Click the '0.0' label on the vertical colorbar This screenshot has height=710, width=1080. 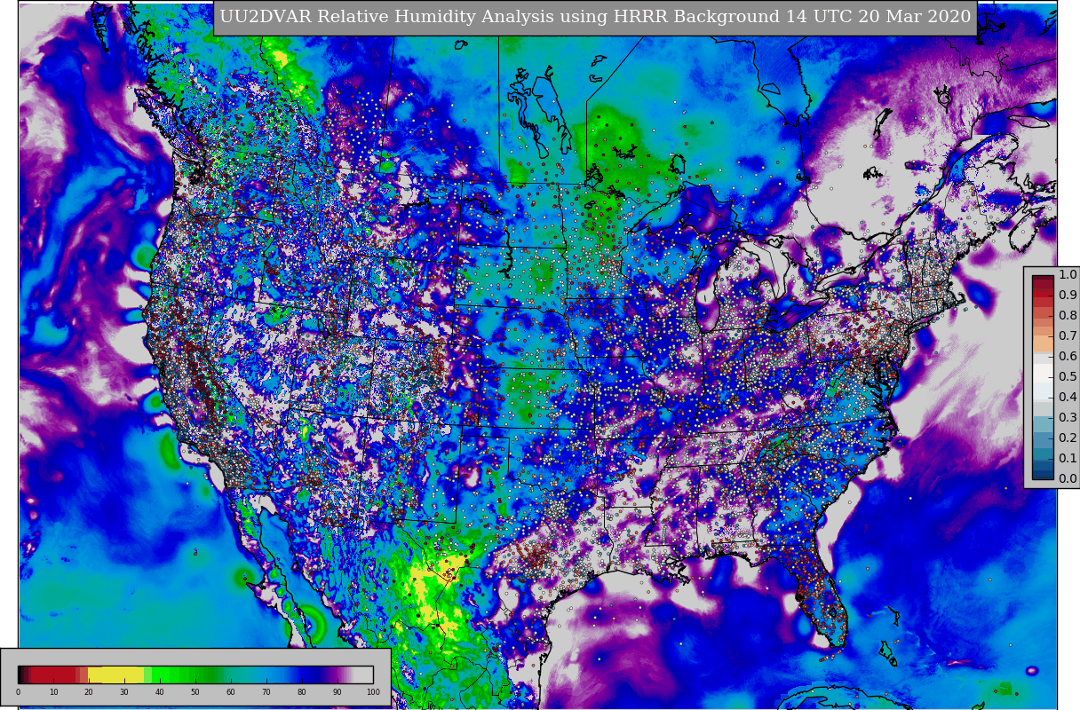[1068, 479]
